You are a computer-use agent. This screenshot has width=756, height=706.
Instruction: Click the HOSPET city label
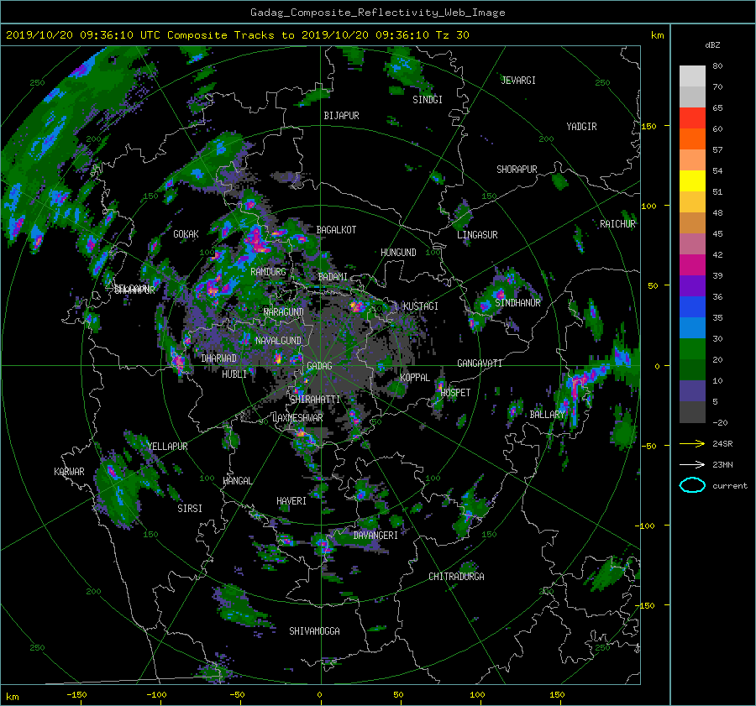455,393
